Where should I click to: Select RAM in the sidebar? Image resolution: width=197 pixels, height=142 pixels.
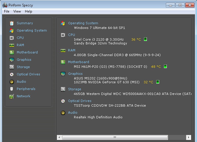[x=20, y=45]
